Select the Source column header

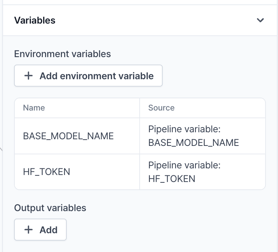[x=161, y=108]
